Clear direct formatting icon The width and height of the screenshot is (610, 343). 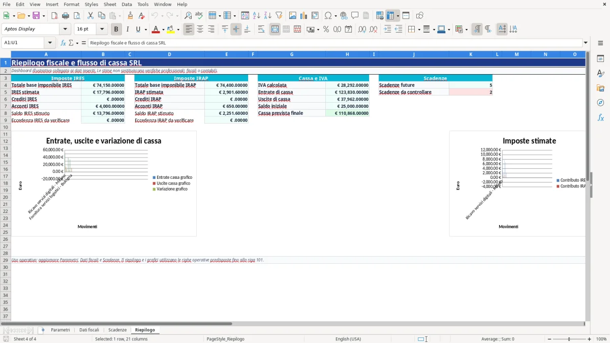[x=141, y=16]
